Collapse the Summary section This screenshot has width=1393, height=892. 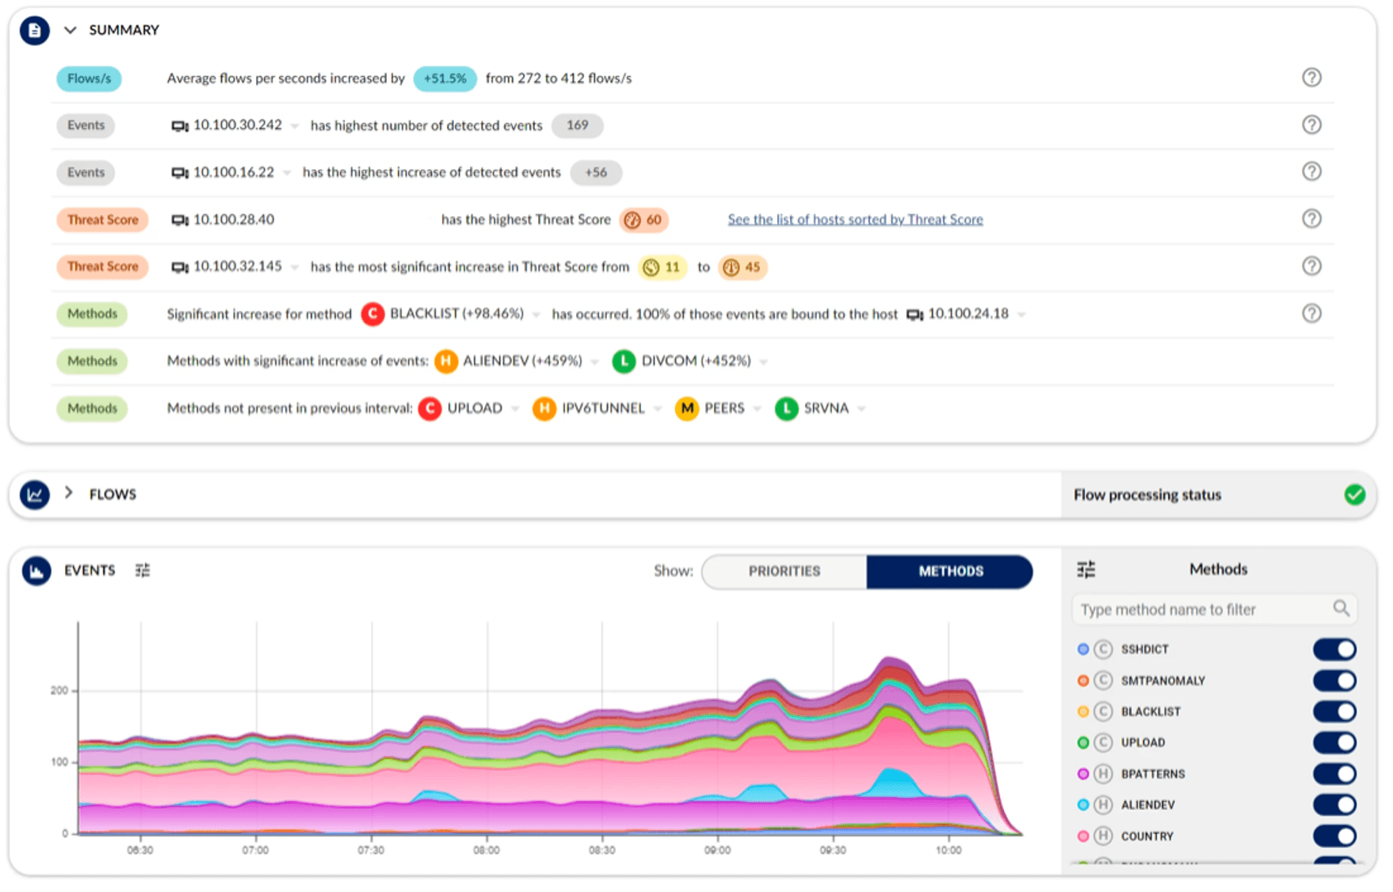pos(71,30)
